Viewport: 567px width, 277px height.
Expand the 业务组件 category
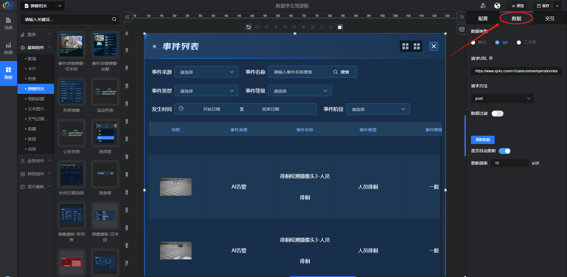pos(36,161)
